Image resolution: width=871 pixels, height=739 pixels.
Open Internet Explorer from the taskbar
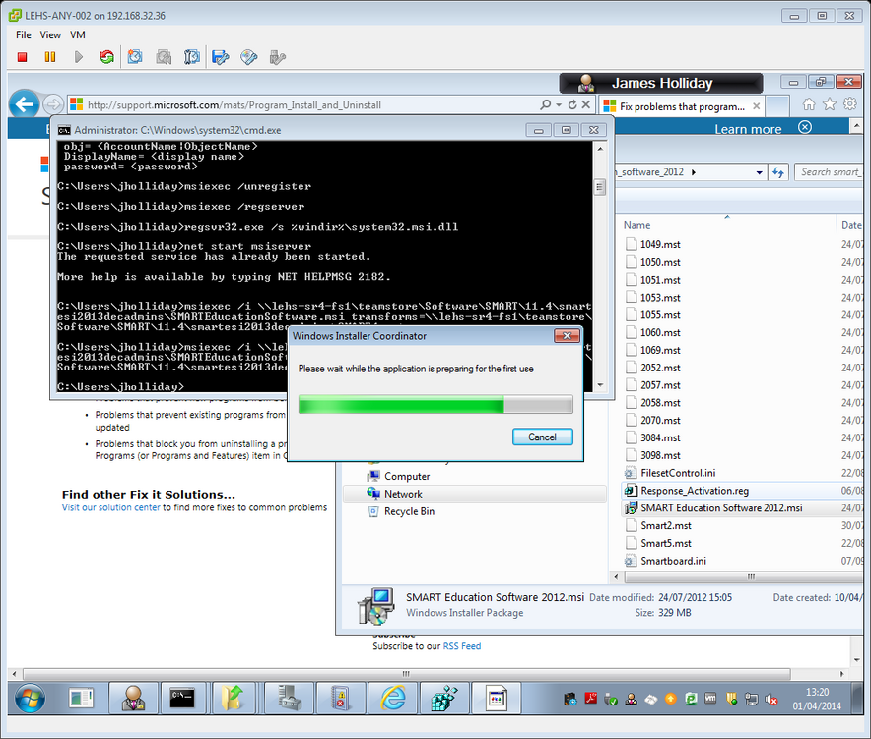tap(393, 698)
